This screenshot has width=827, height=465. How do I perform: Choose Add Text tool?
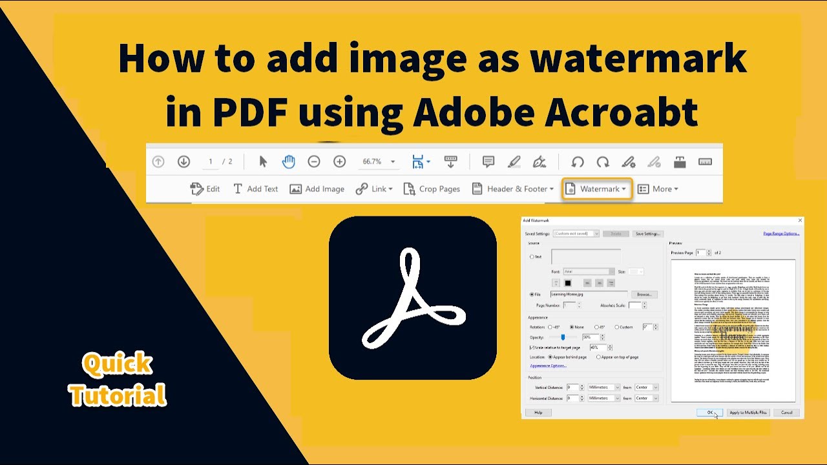coord(255,189)
